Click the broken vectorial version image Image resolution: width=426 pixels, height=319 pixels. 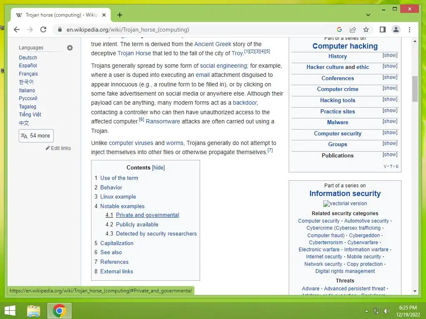click(x=345, y=204)
